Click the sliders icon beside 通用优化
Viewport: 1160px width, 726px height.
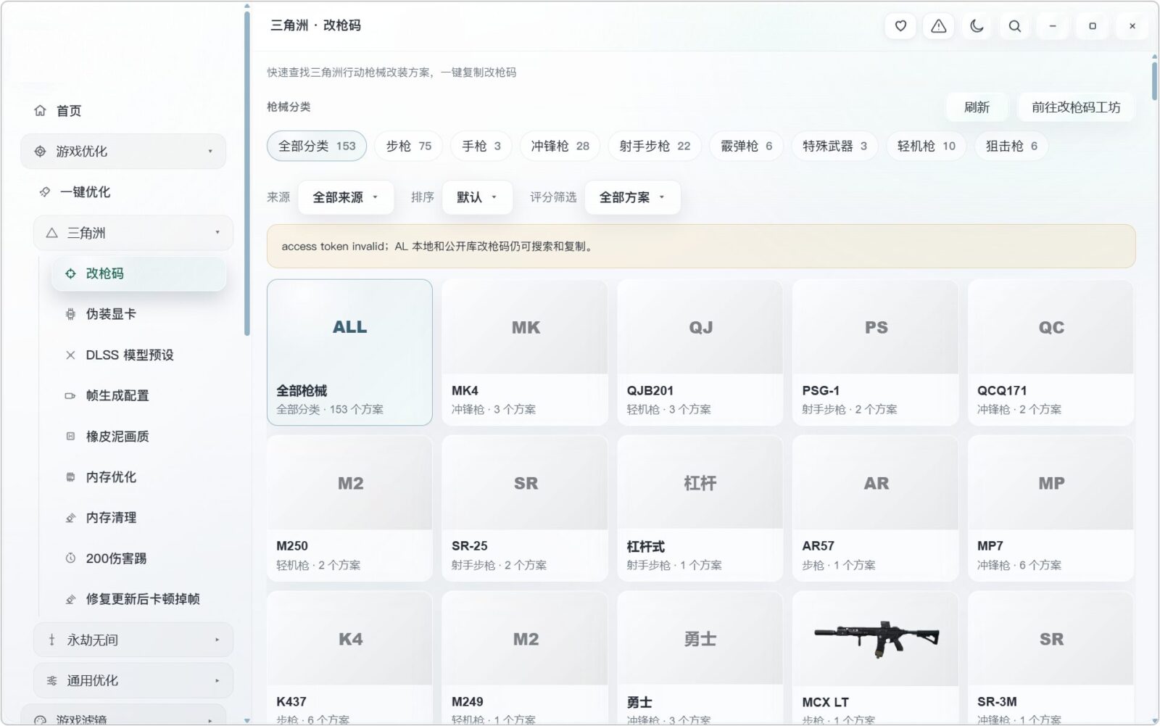point(51,680)
